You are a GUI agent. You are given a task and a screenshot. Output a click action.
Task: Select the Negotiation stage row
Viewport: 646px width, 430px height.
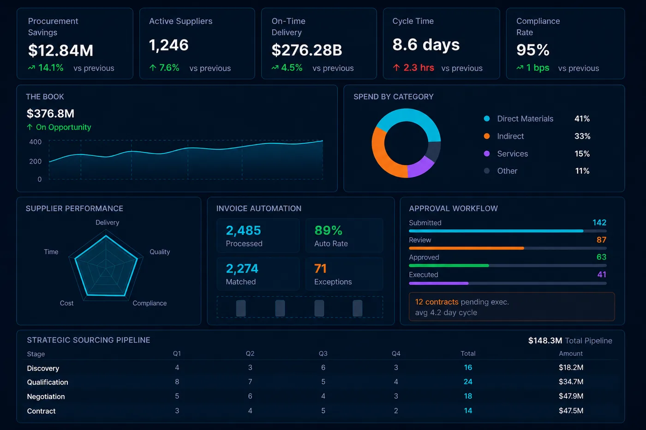coord(322,396)
